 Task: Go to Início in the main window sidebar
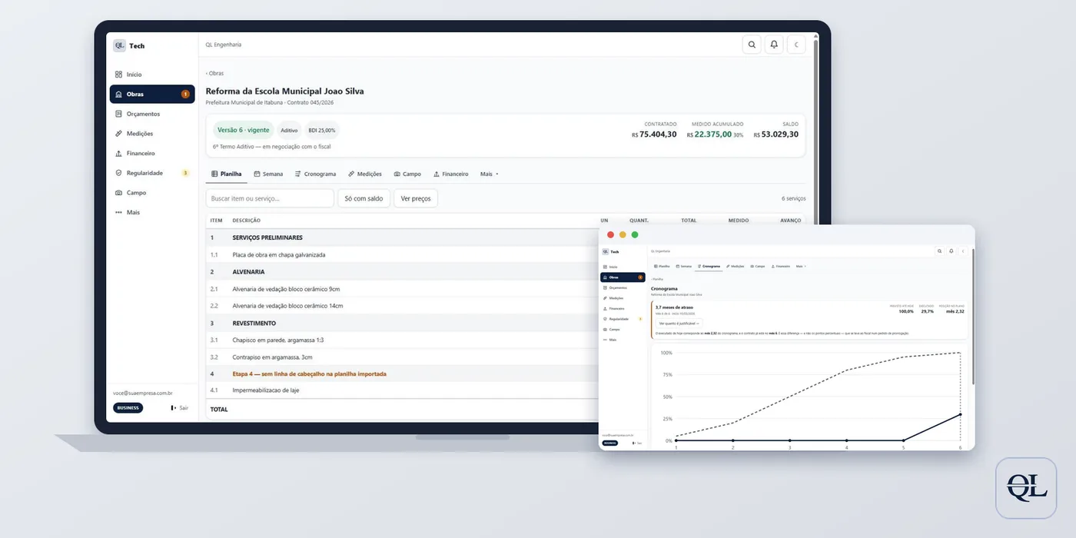pyautogui.click(x=151, y=75)
